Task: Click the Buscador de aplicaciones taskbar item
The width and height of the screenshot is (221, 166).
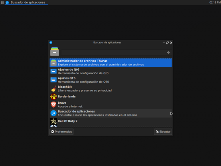Action: click(x=26, y=2)
